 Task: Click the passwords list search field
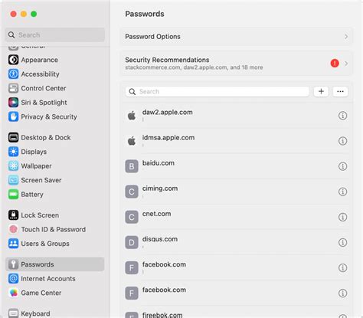(x=217, y=91)
